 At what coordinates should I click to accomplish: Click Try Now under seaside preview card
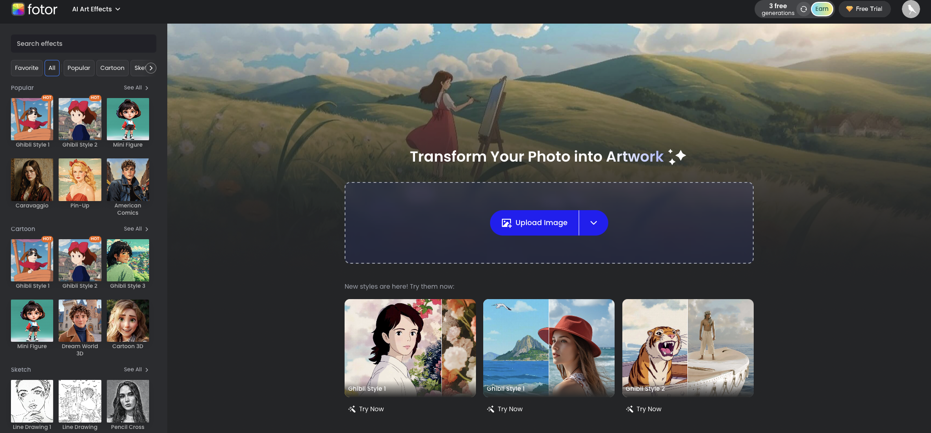(x=505, y=409)
